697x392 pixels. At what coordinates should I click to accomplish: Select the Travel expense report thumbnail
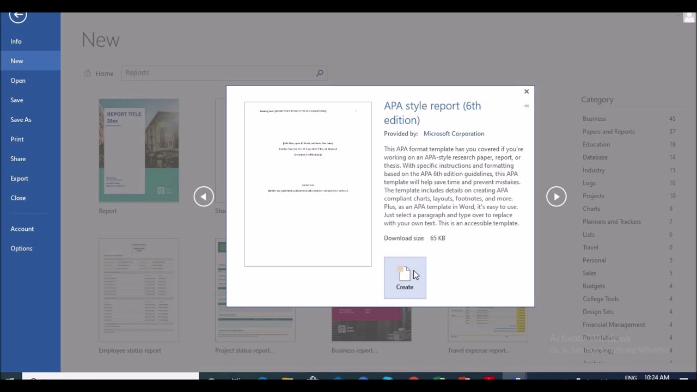click(x=488, y=324)
